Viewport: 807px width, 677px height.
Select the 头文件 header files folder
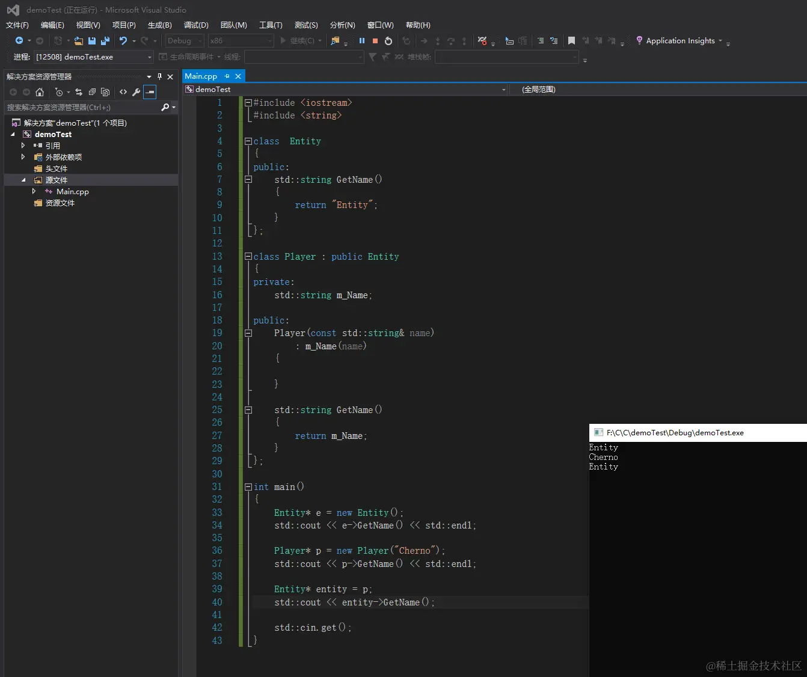[57, 169]
